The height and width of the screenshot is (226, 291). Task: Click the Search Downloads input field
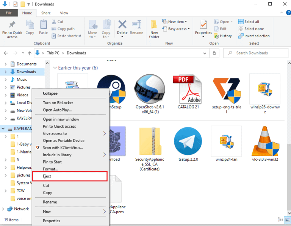coord(255,53)
